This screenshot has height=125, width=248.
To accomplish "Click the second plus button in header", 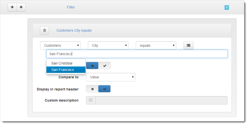I will (21, 7).
